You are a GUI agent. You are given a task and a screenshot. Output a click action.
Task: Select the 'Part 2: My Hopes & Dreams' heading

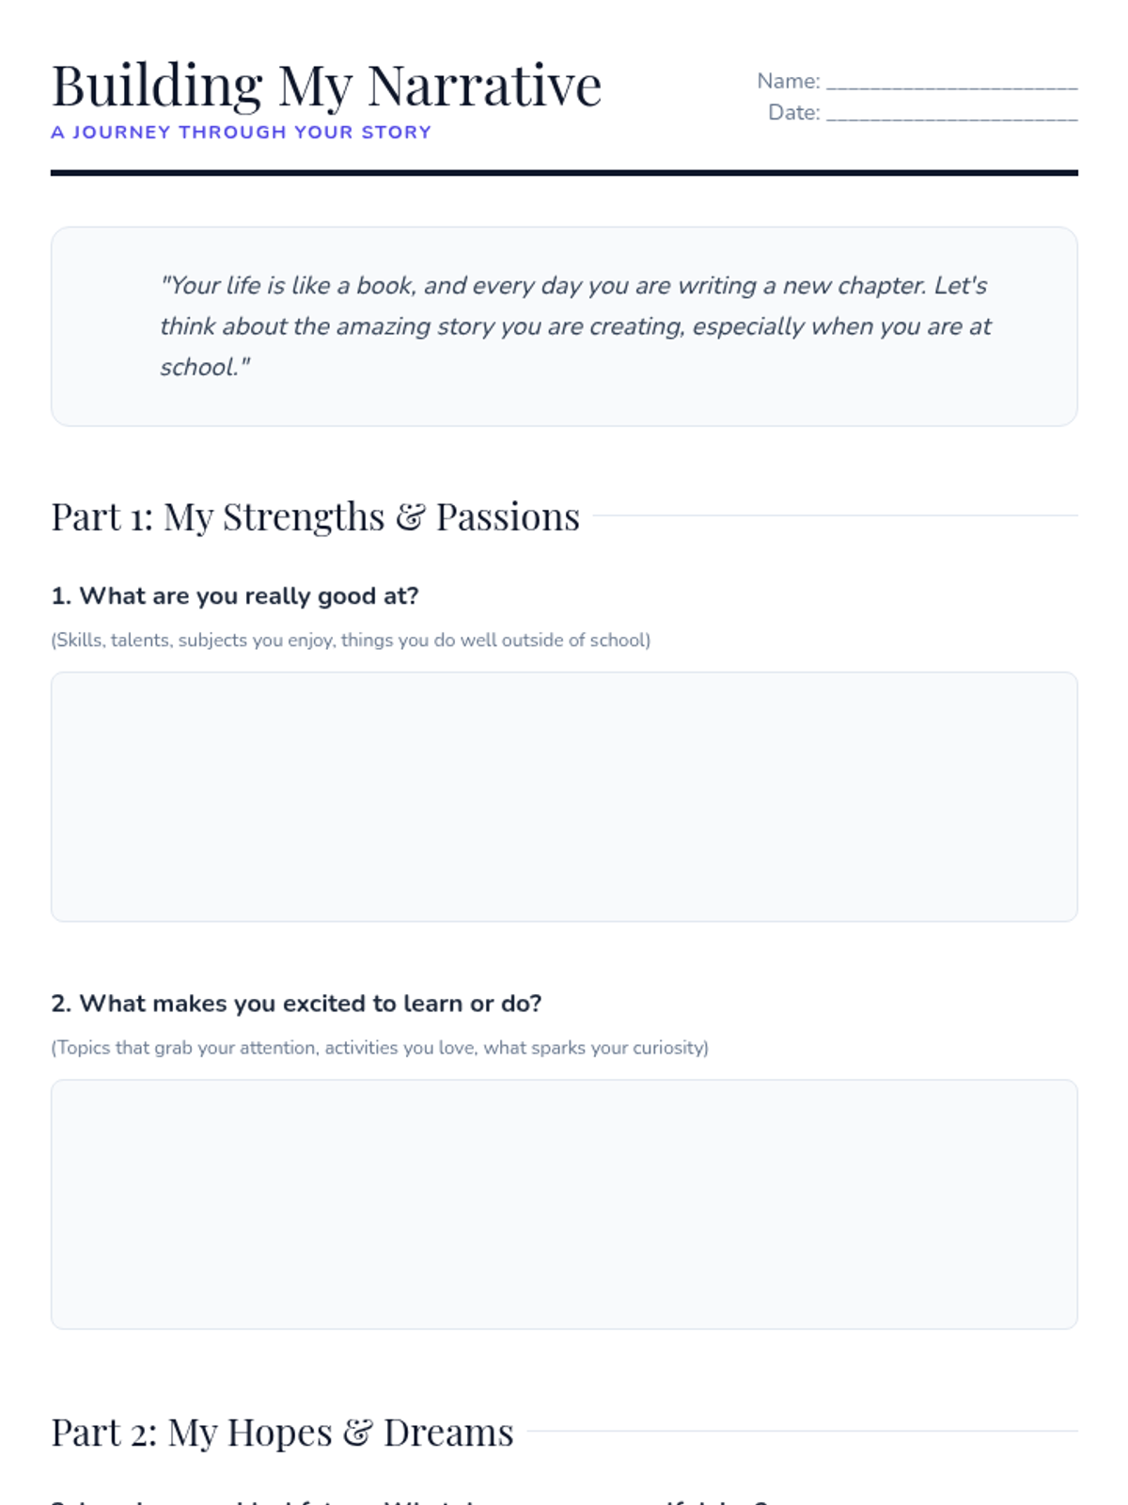coord(282,1433)
